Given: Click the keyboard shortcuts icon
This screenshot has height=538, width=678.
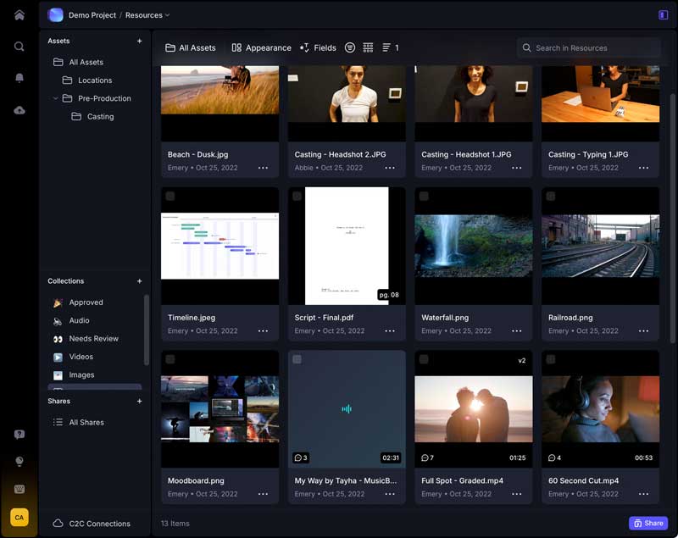Looking at the screenshot, I should point(19,489).
